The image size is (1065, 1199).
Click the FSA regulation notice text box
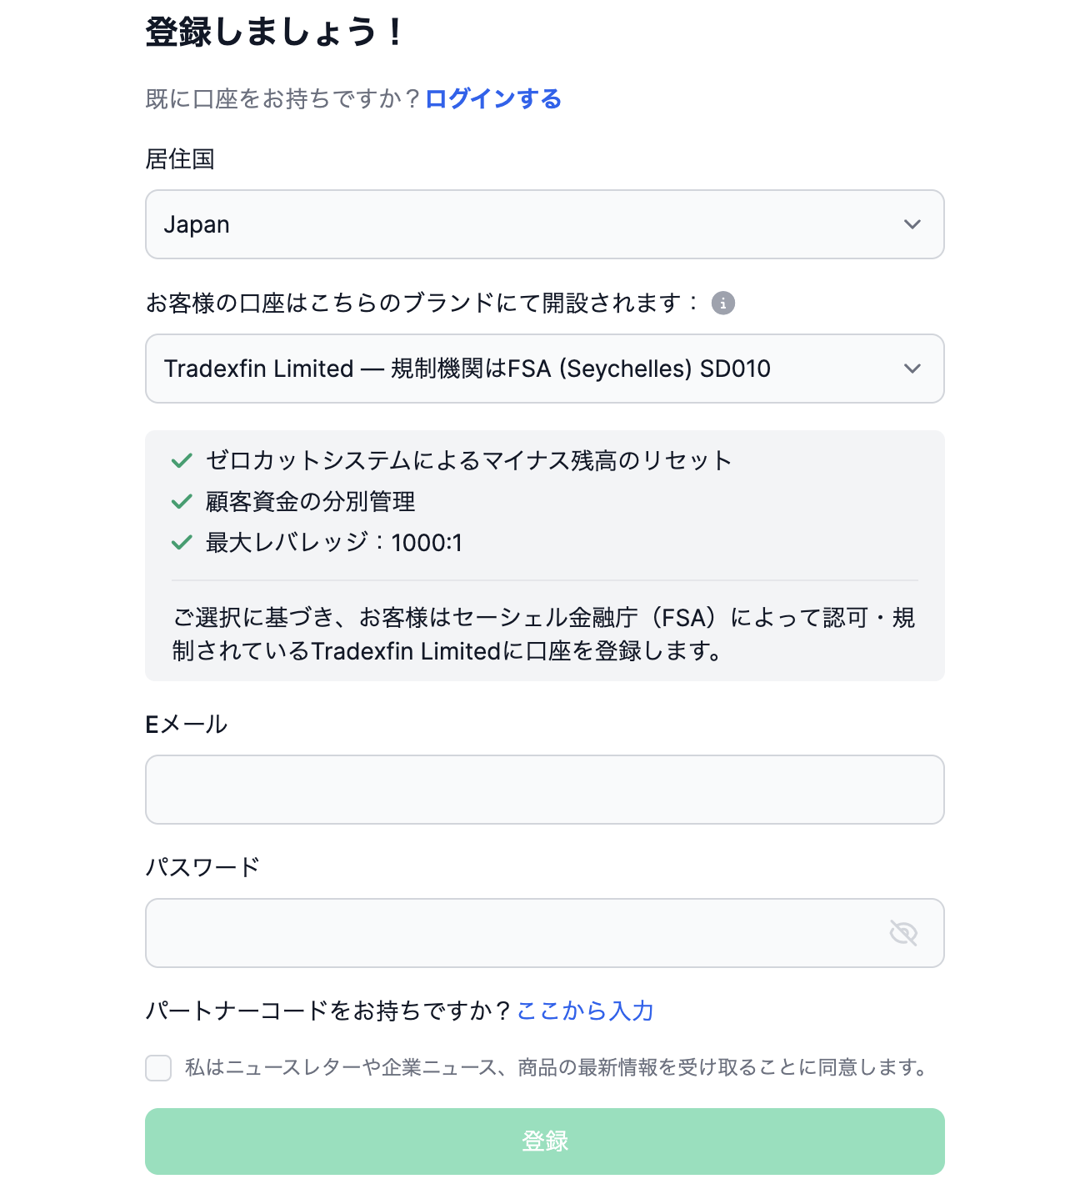(545, 634)
